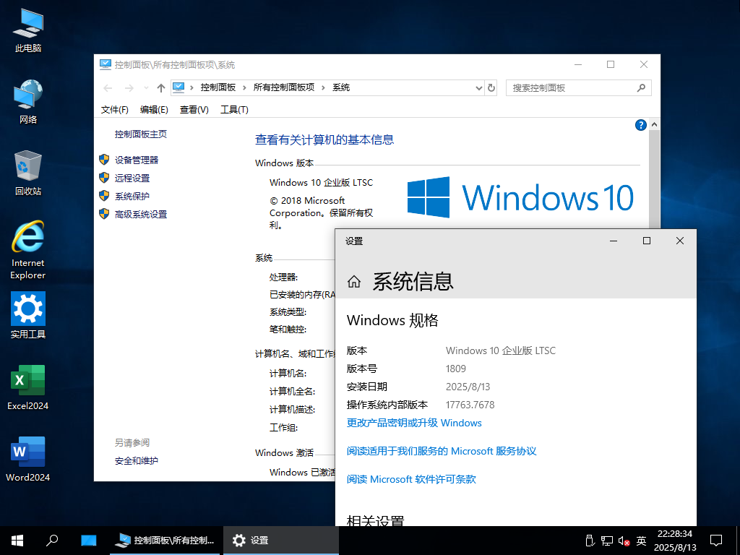Click the Back arrow in Control Panel

point(108,87)
